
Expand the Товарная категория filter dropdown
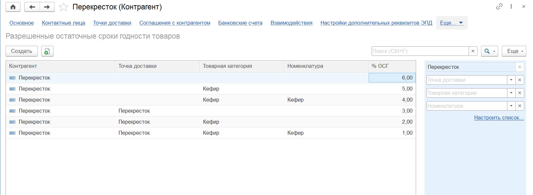511,93
